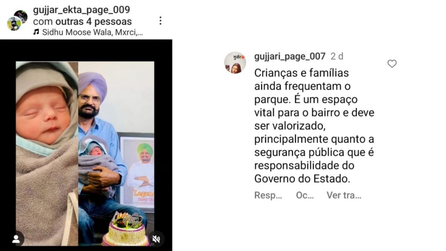View the outras 4 pessoas collaborators
Screen dimensions: 446x251
coord(94,22)
